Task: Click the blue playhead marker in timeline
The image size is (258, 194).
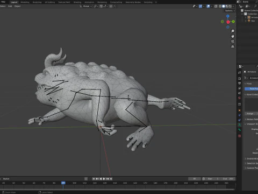Action: [x=63, y=183]
